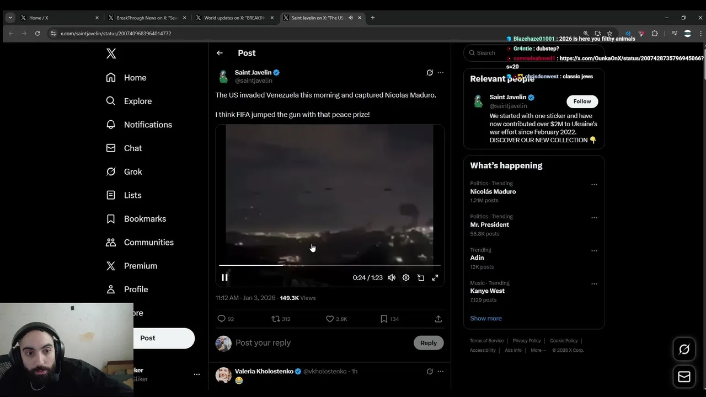Open the browser extensions puzzle icon

(x=655, y=34)
